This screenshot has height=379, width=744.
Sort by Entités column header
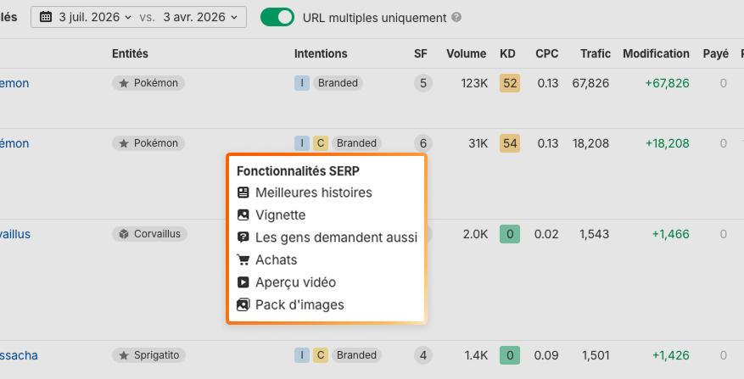pyautogui.click(x=130, y=53)
